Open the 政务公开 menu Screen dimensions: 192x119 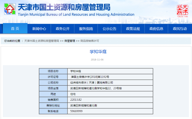(x=63, y=29)
